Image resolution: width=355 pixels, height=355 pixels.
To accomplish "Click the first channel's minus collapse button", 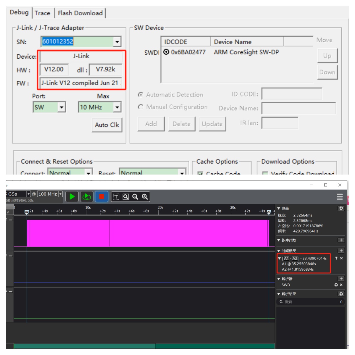I will [10, 219].
